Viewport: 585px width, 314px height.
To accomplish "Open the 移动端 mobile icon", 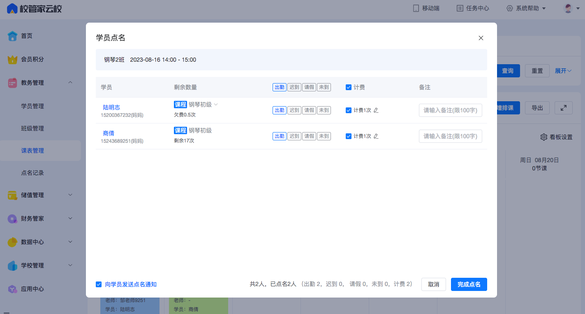I will tap(416, 8).
